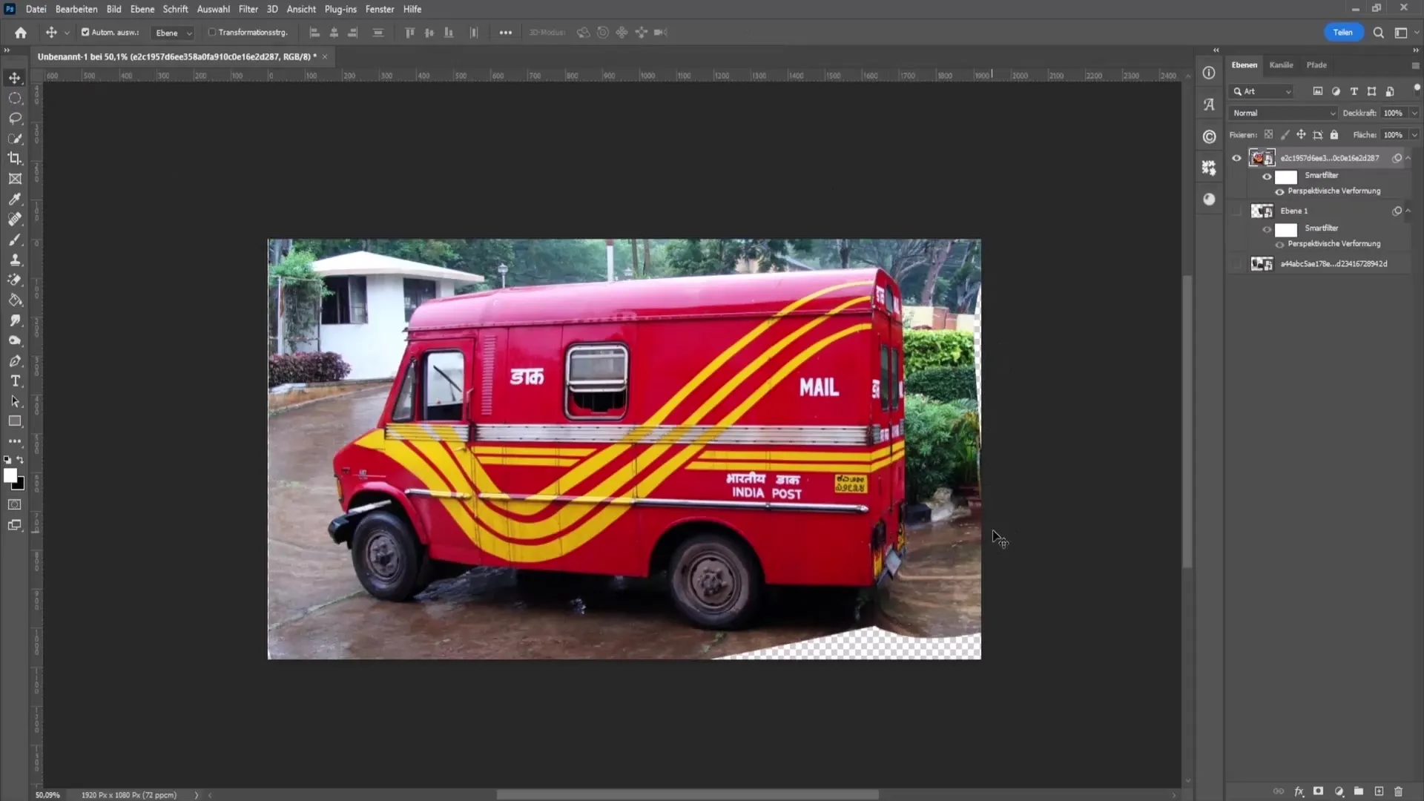The width and height of the screenshot is (1424, 801).
Task: Collapse smart filters of e2c1957d6ee3 layer
Action: pyautogui.click(x=1408, y=158)
